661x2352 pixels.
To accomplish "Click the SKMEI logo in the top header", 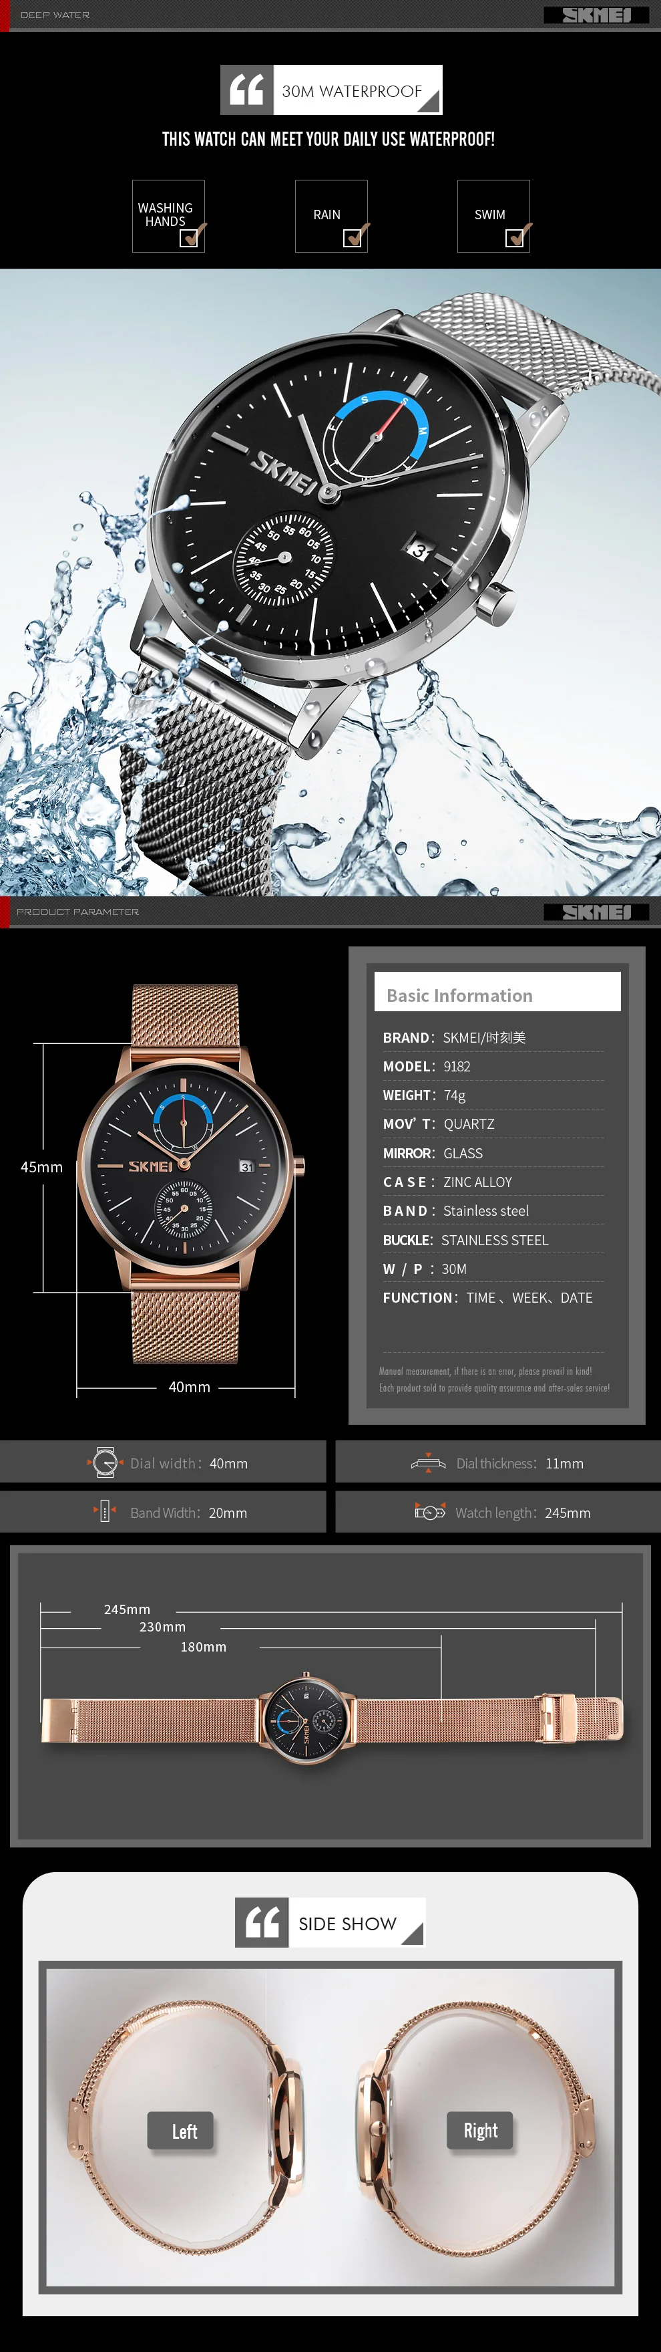I will (596, 15).
